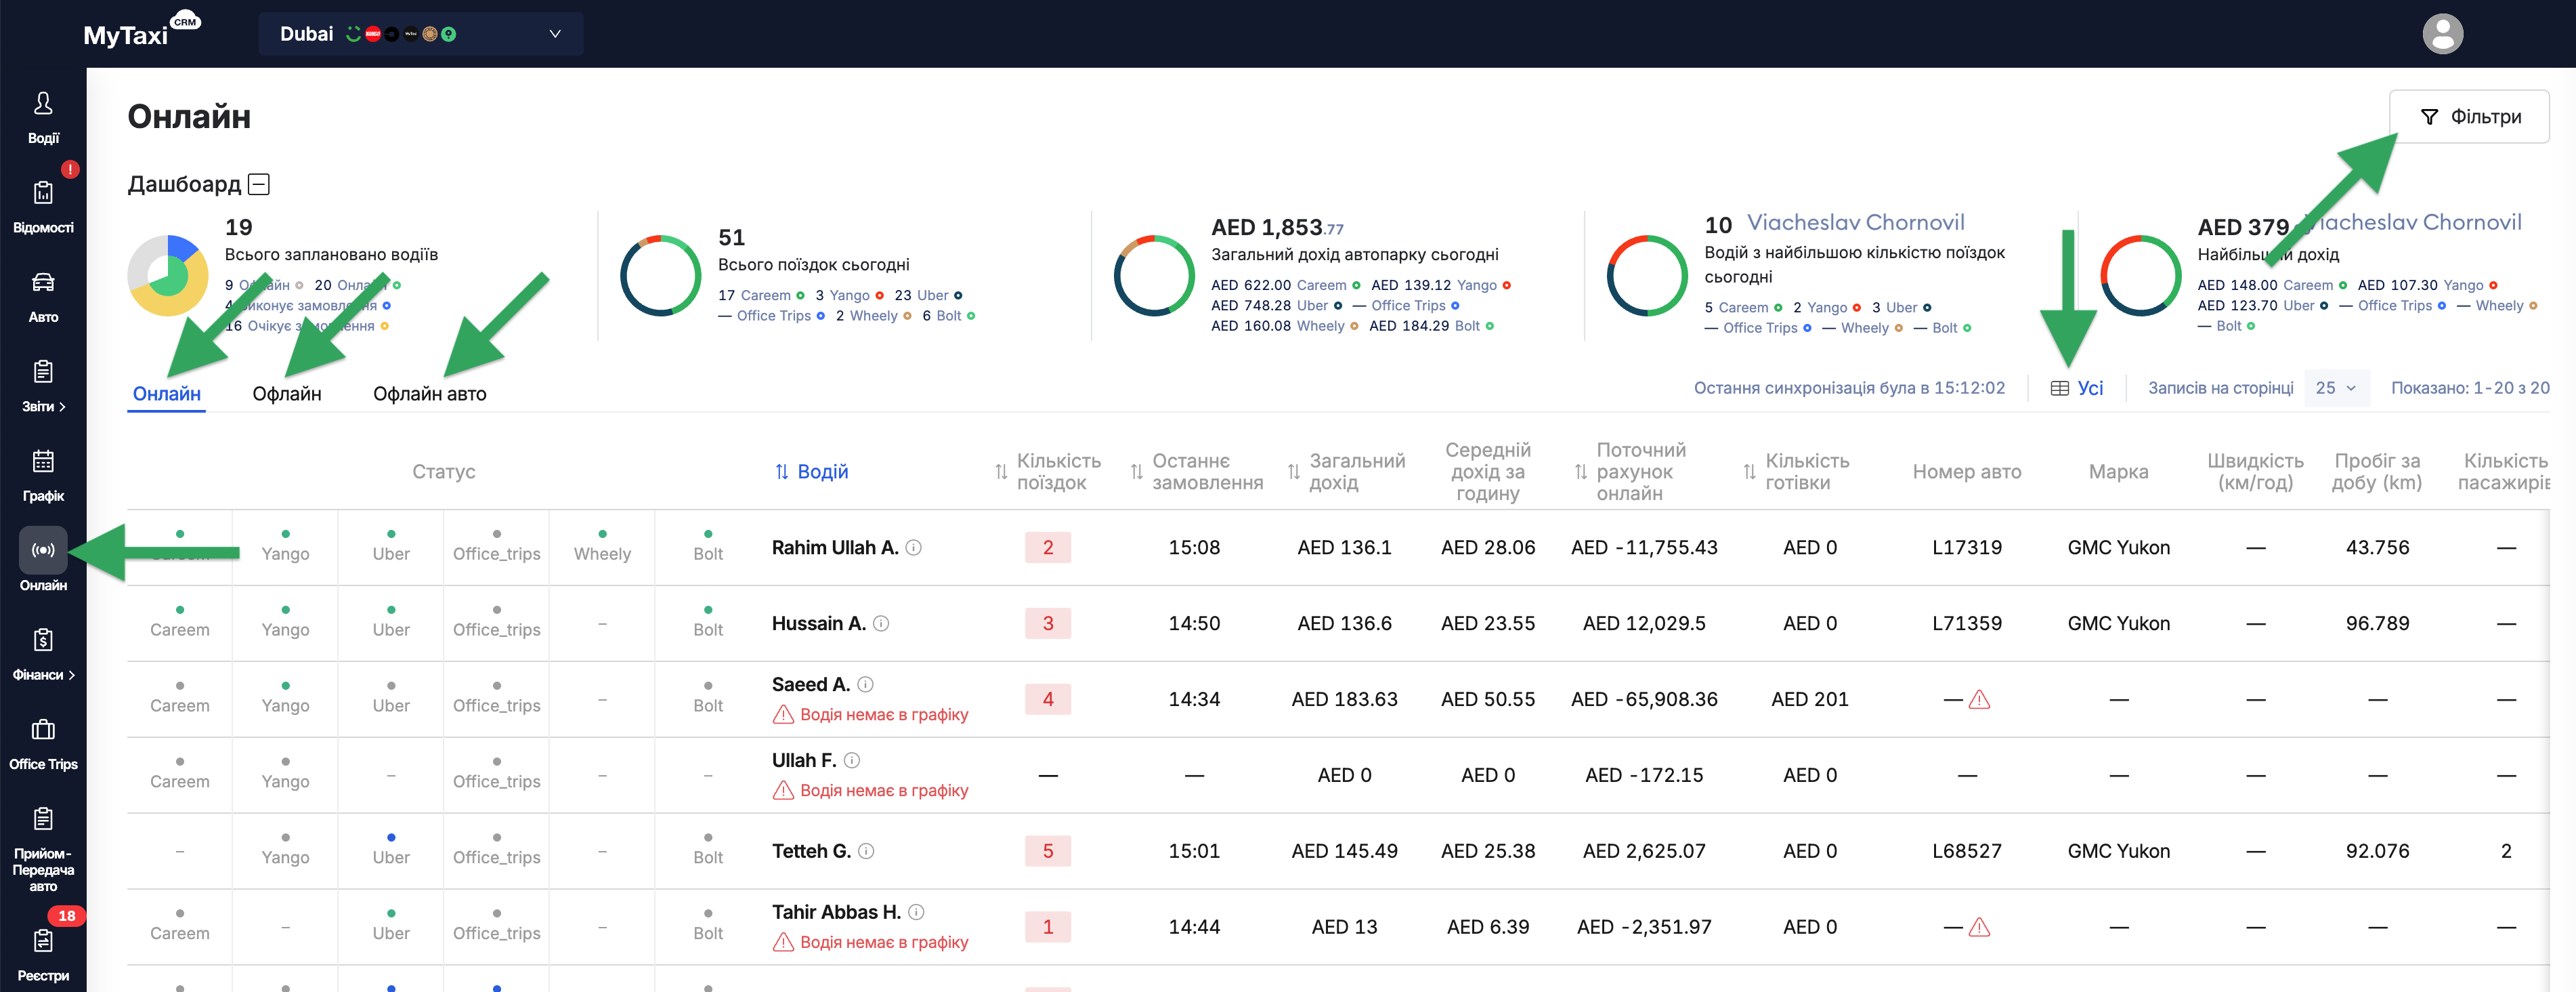Screen dimensions: 2576x992
Task: Click the total trips today donut chart
Action: click(x=660, y=275)
